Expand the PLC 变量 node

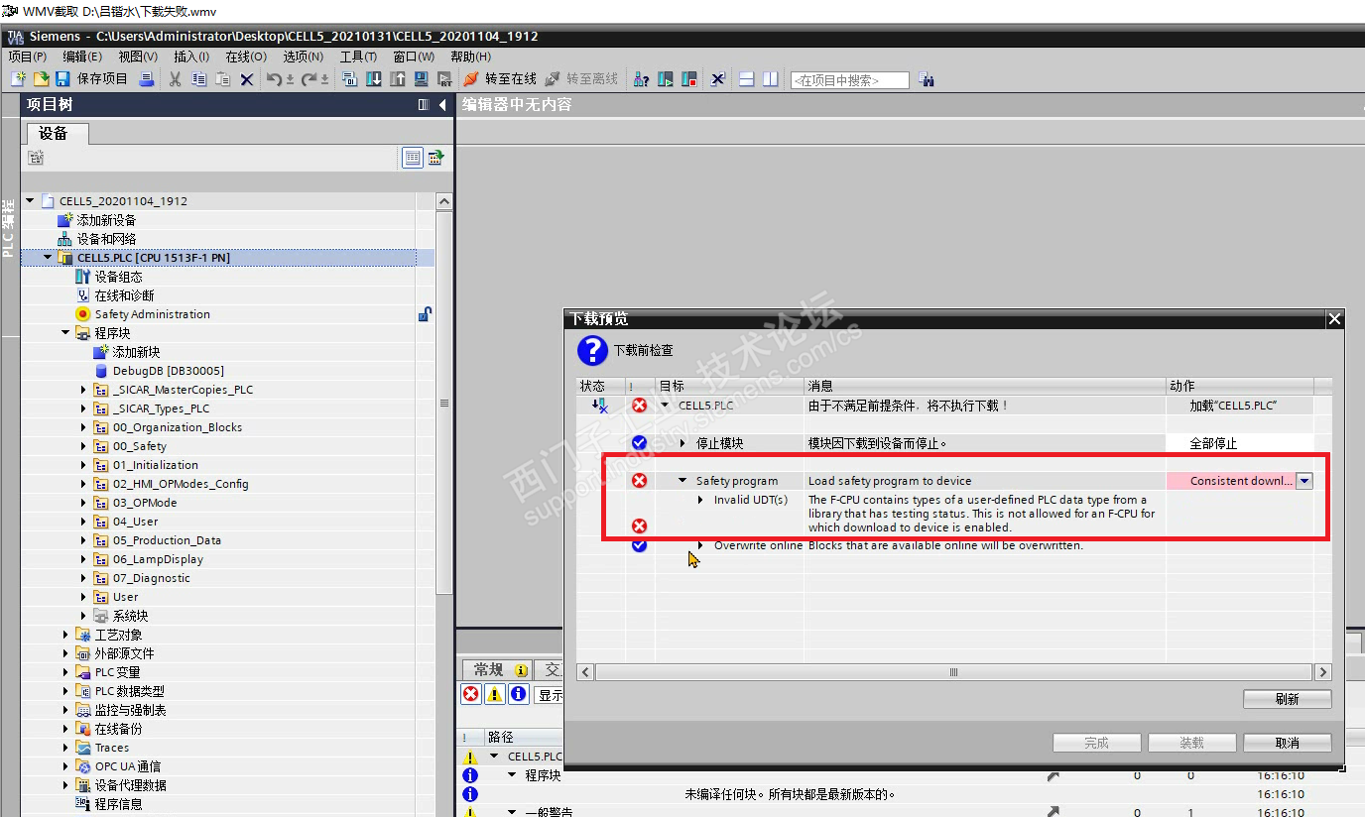point(65,672)
